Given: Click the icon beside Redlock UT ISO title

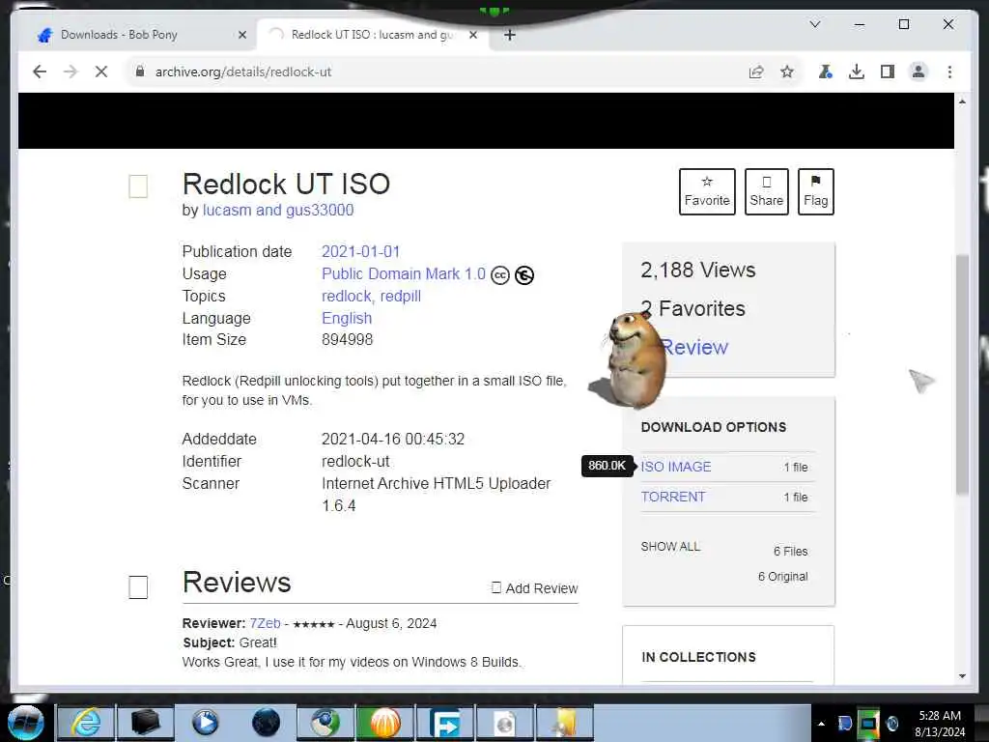Looking at the screenshot, I should tap(138, 186).
